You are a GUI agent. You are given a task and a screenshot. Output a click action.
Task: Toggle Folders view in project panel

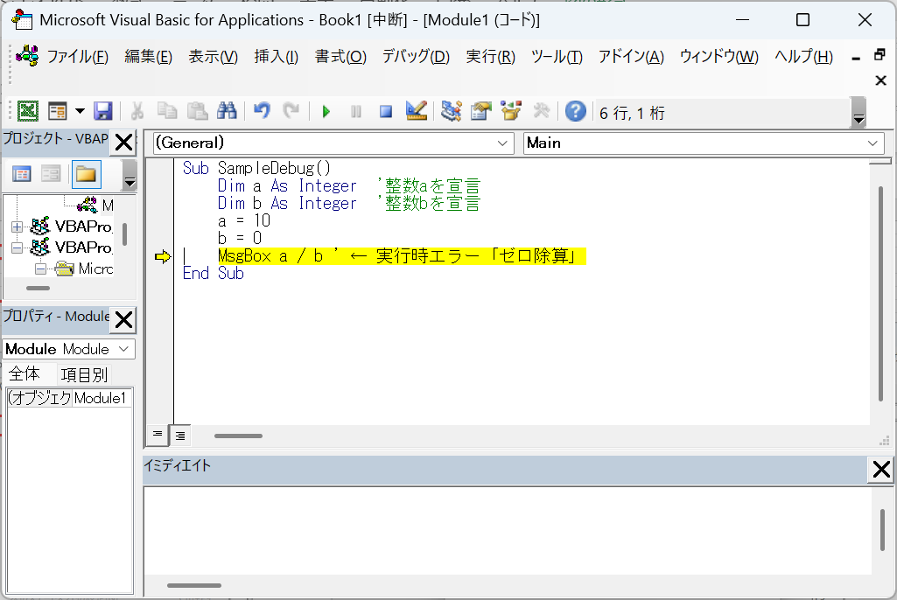[x=86, y=174]
